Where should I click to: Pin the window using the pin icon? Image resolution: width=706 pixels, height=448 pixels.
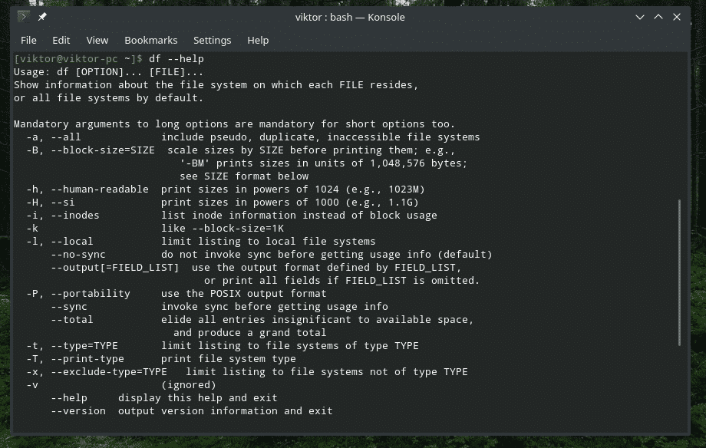42,17
